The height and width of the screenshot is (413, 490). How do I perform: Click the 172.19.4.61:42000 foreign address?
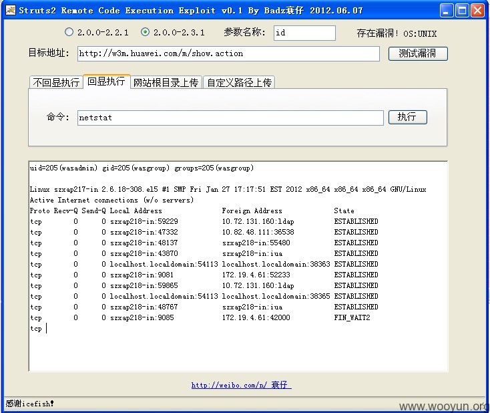(256, 317)
